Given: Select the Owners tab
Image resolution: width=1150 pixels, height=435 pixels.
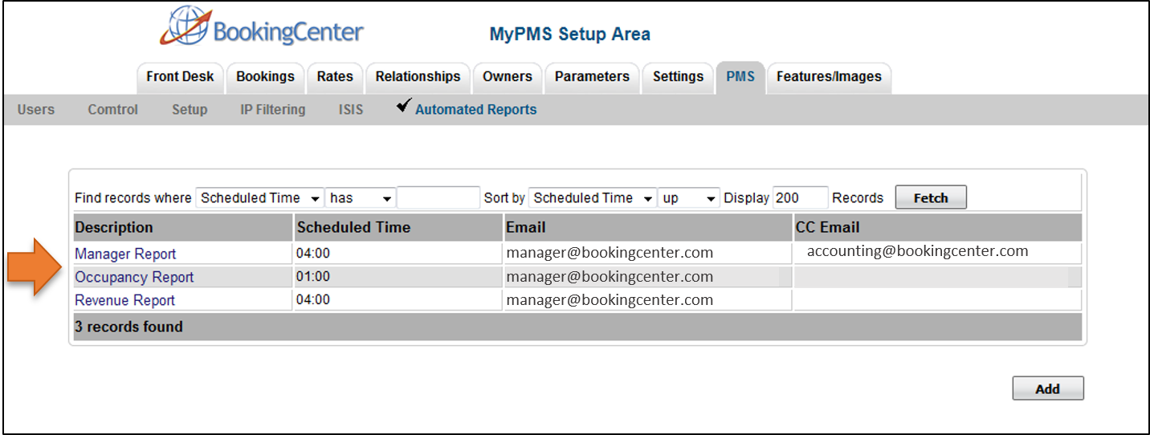Looking at the screenshot, I should coord(508,77).
